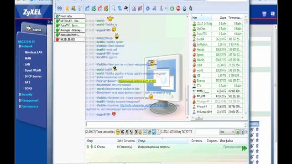
Task: Switch to the Инет хабы tab
Action: coord(69,16)
